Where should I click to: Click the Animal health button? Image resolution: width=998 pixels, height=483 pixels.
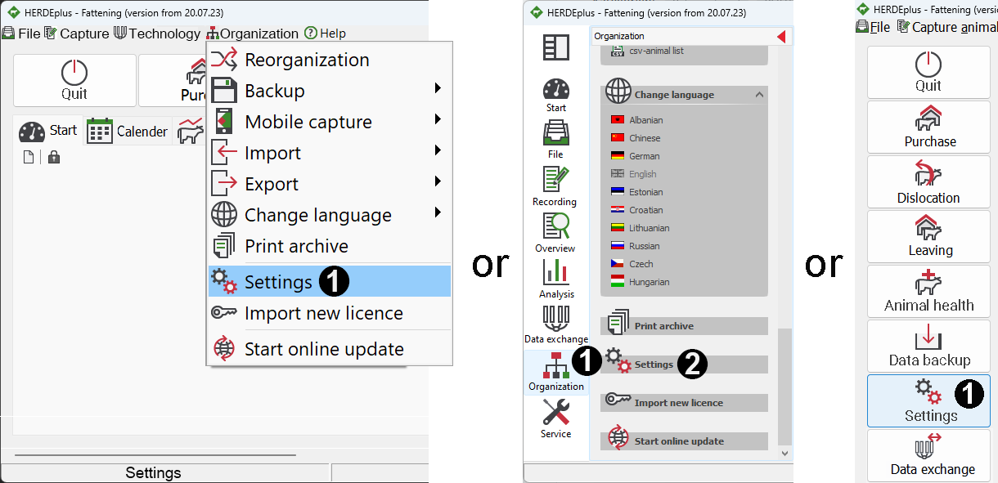point(928,292)
